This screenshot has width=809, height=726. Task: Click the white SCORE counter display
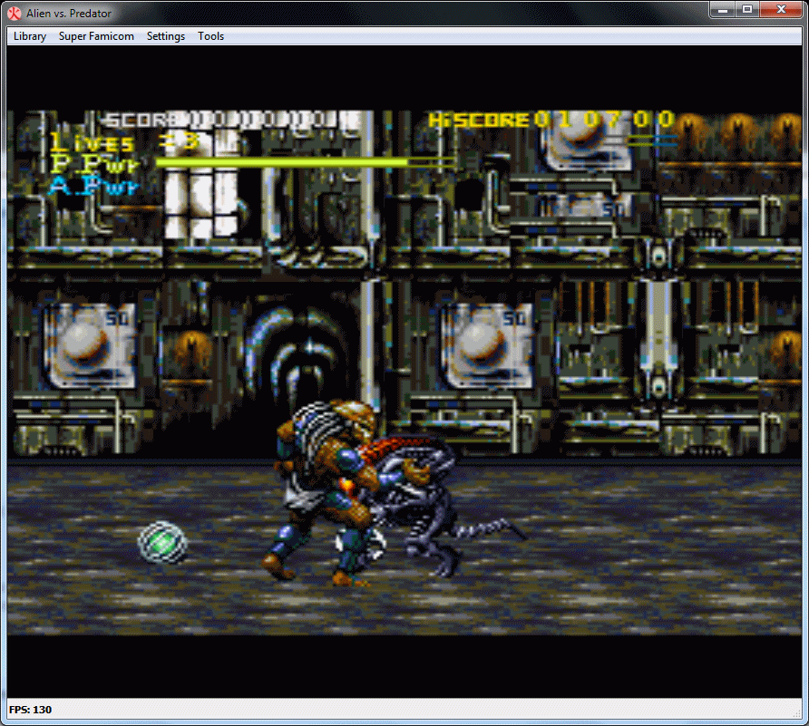231,121
